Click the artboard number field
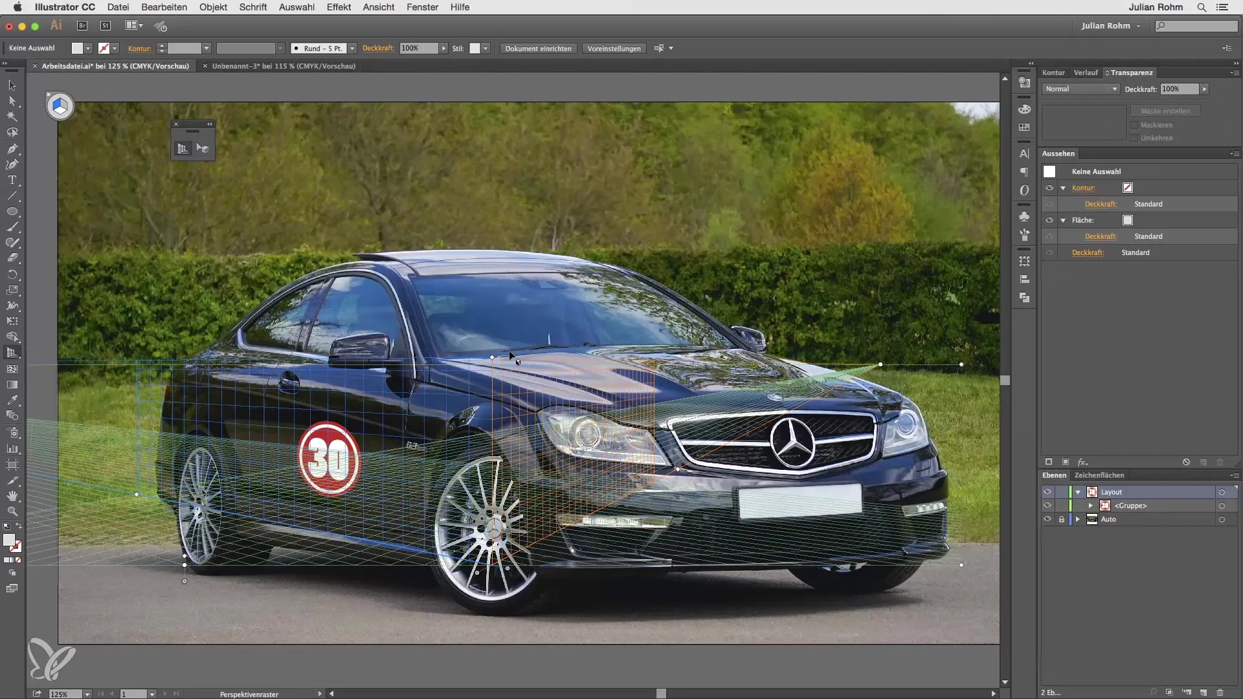Image resolution: width=1243 pixels, height=699 pixels. click(133, 694)
